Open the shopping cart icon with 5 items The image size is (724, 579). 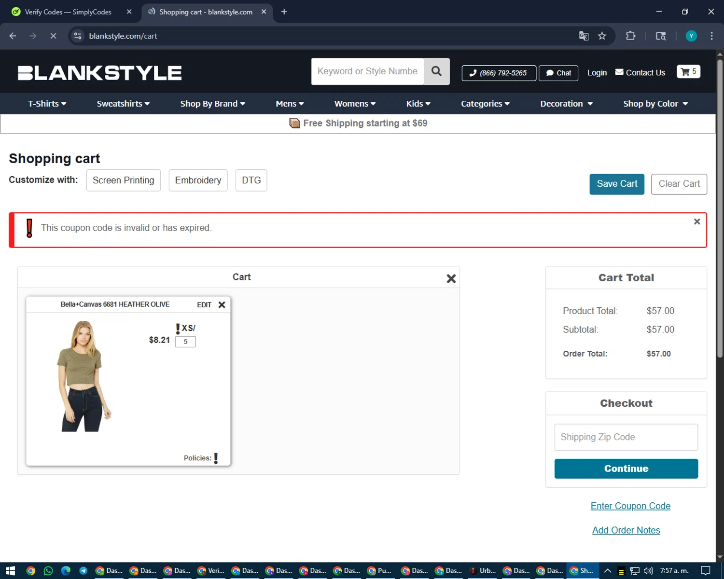688,72
